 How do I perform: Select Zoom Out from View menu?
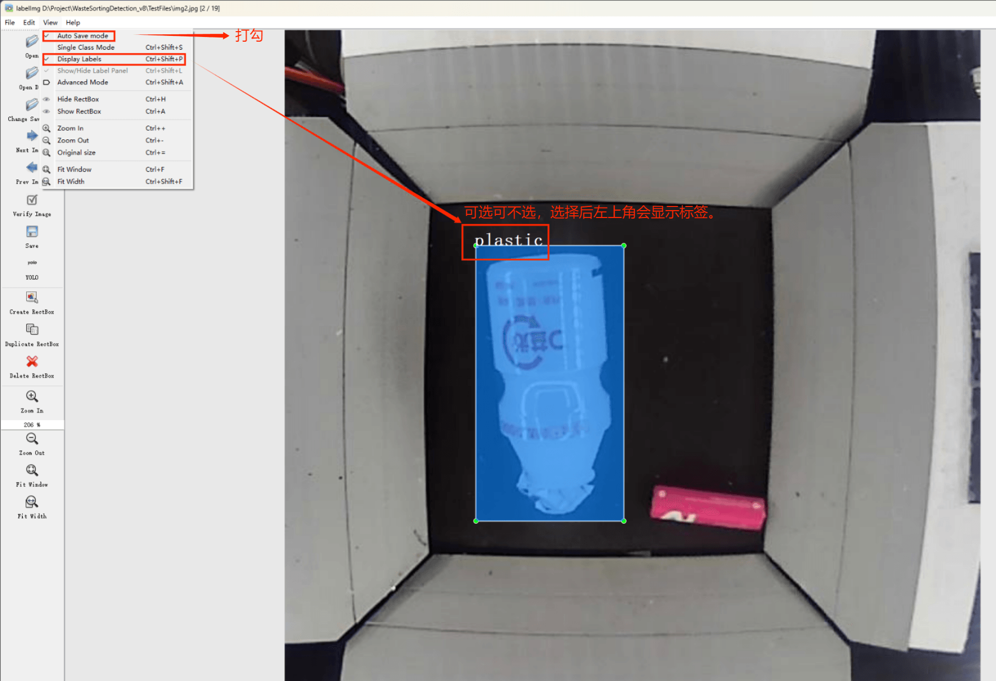[118, 140]
